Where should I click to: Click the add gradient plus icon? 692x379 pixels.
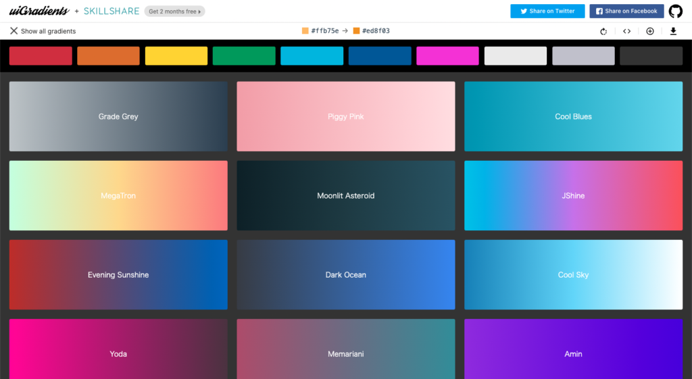(650, 31)
